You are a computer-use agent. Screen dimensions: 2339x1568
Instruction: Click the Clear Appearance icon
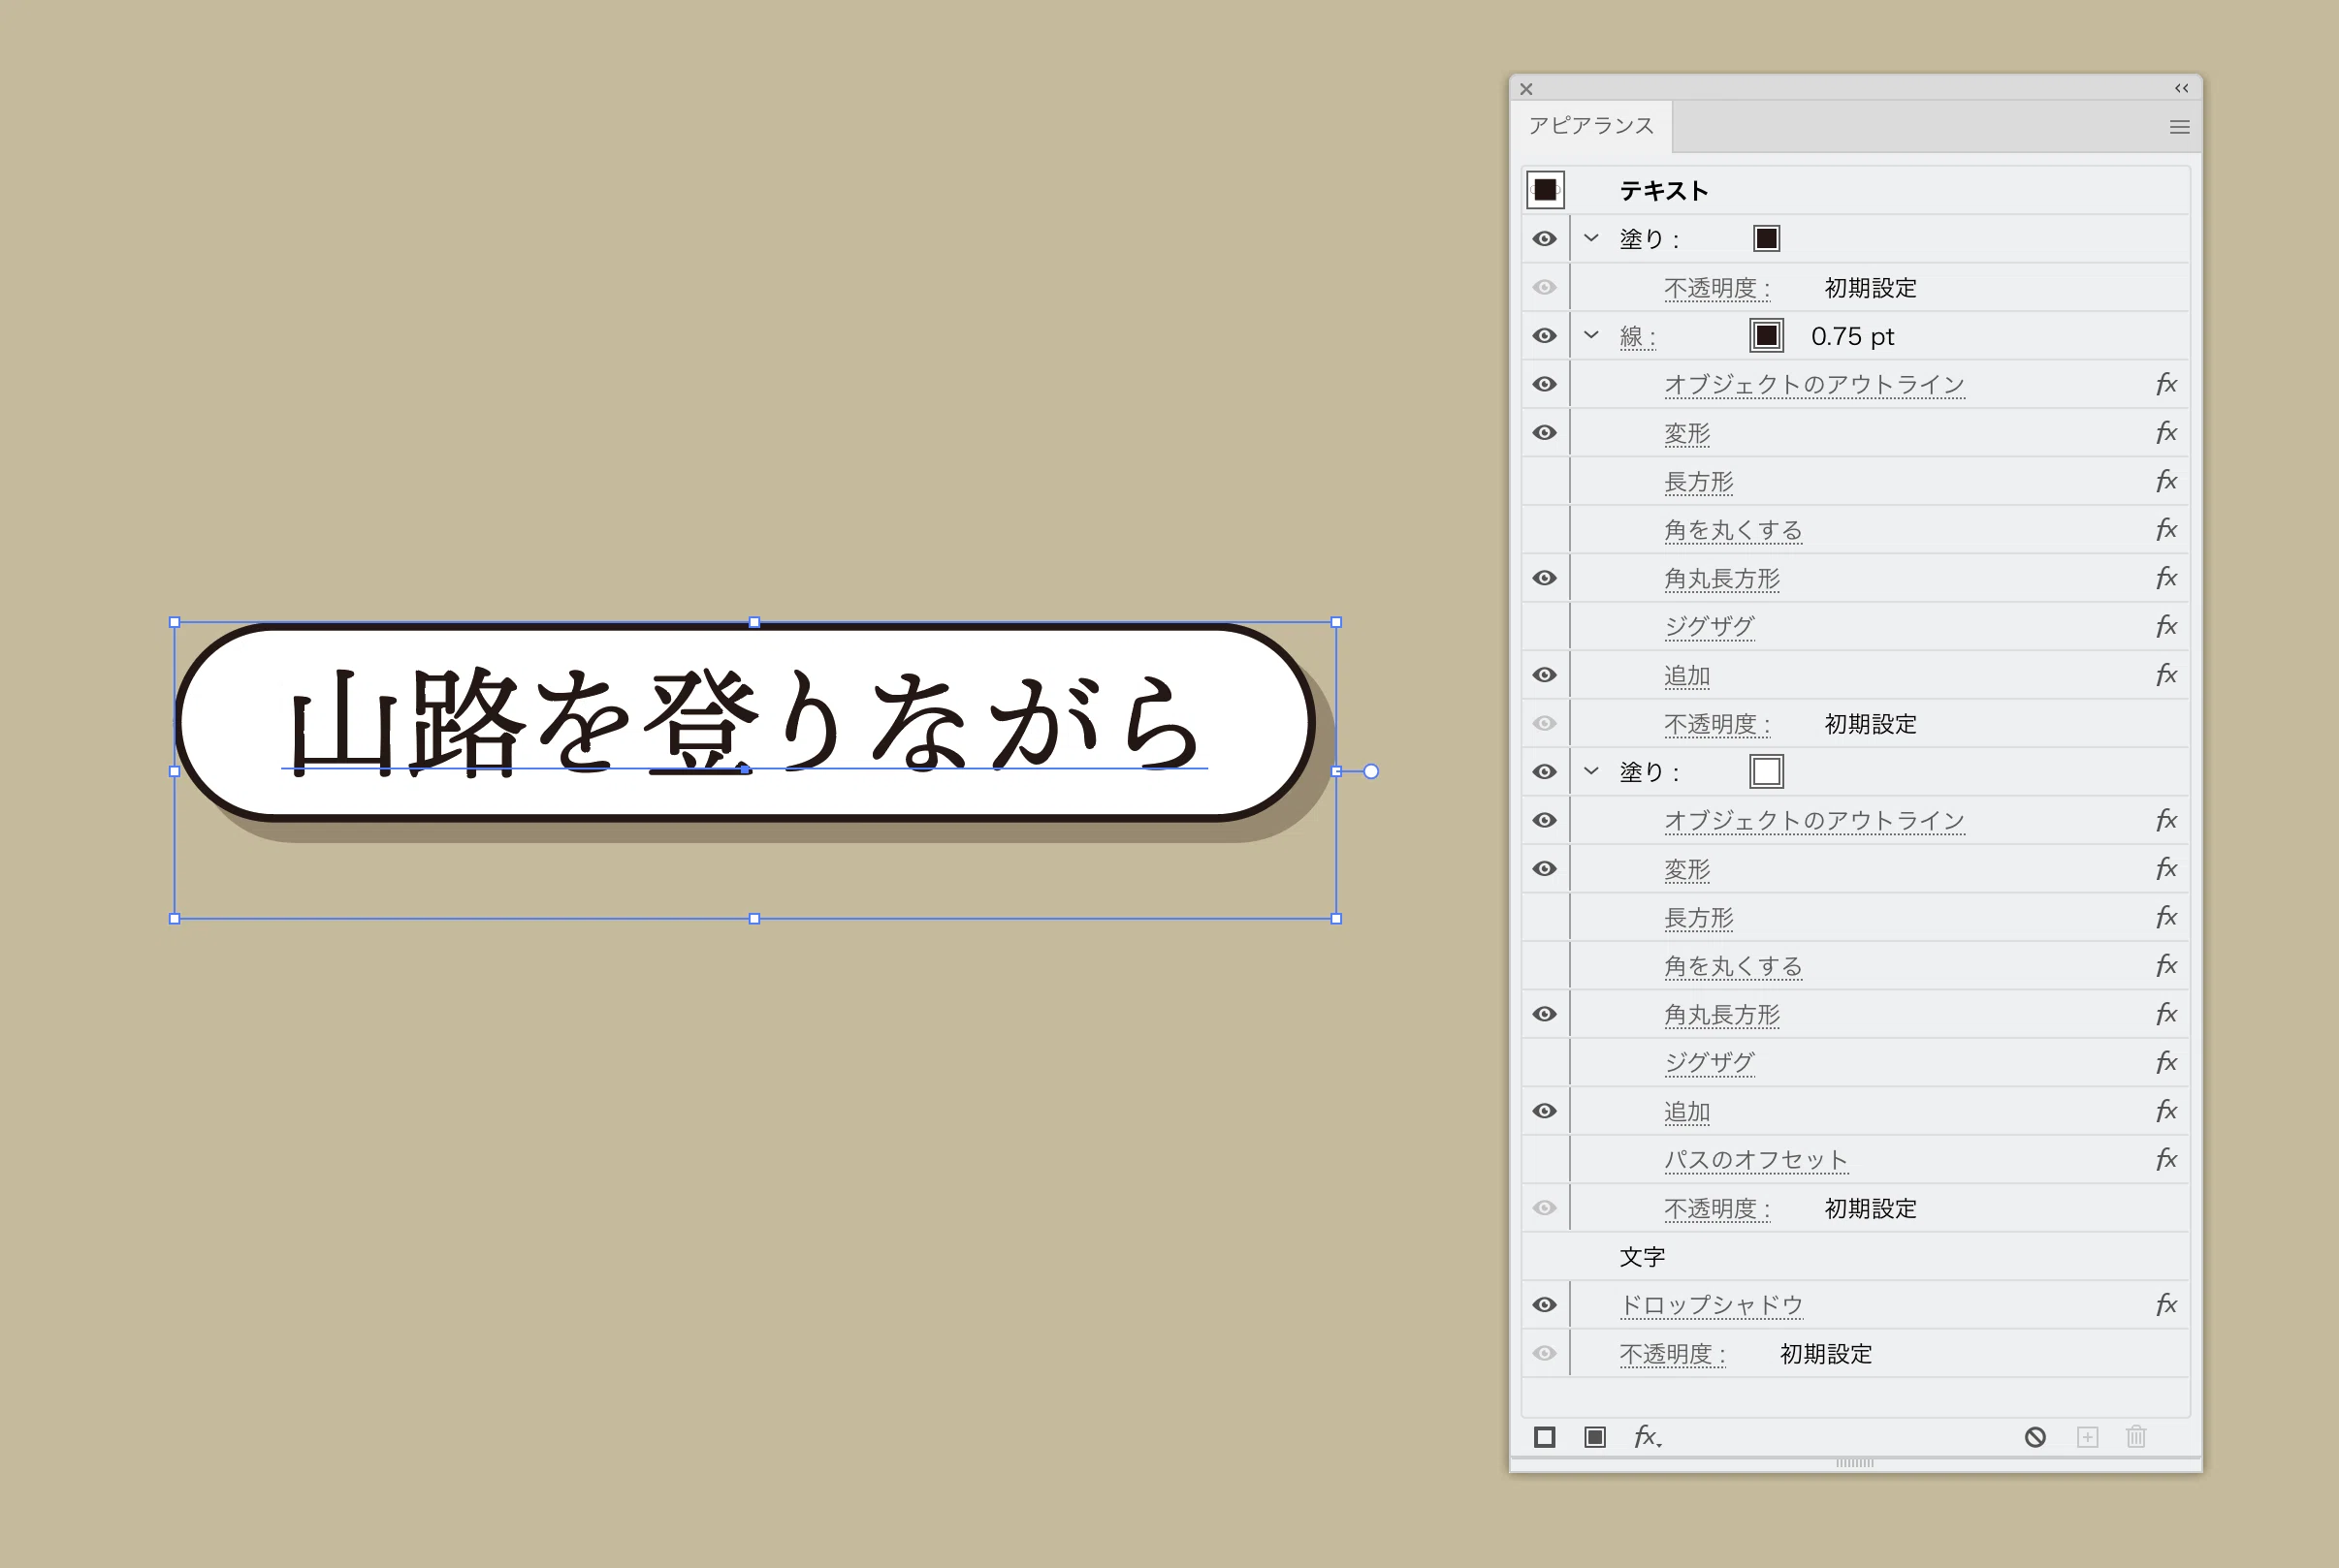tap(2035, 1437)
